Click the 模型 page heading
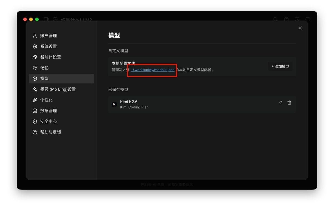Viewport: 334px width, 212px height. click(114, 35)
